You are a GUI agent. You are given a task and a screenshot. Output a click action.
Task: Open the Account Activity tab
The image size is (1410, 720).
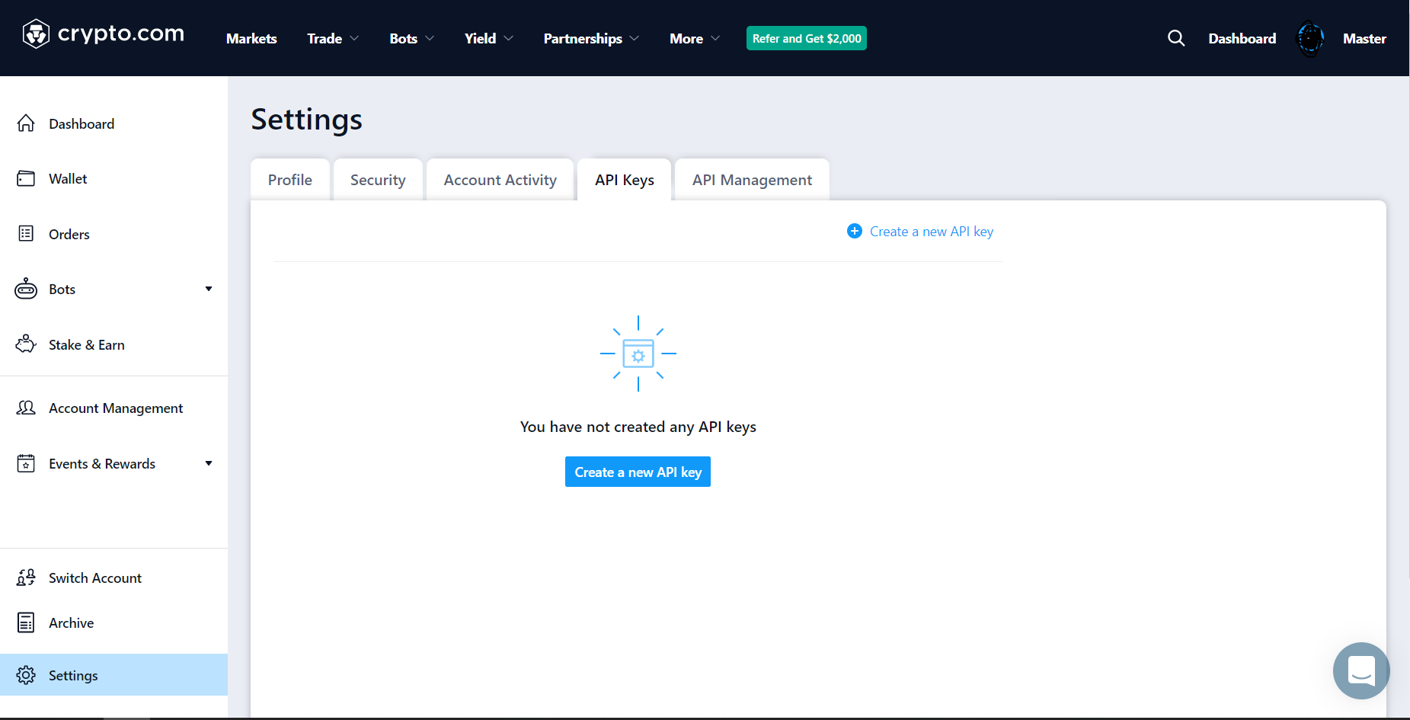[500, 180]
